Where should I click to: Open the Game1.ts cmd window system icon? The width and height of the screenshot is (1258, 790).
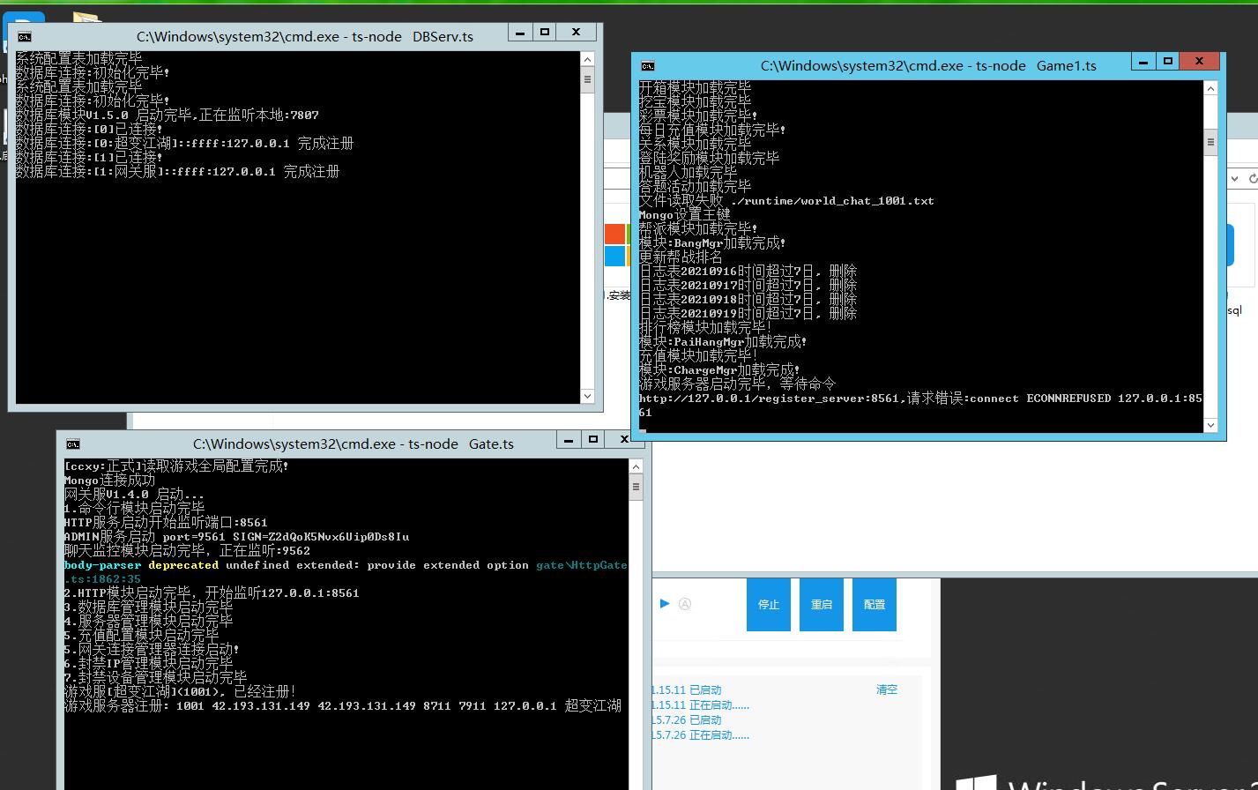[x=648, y=65]
